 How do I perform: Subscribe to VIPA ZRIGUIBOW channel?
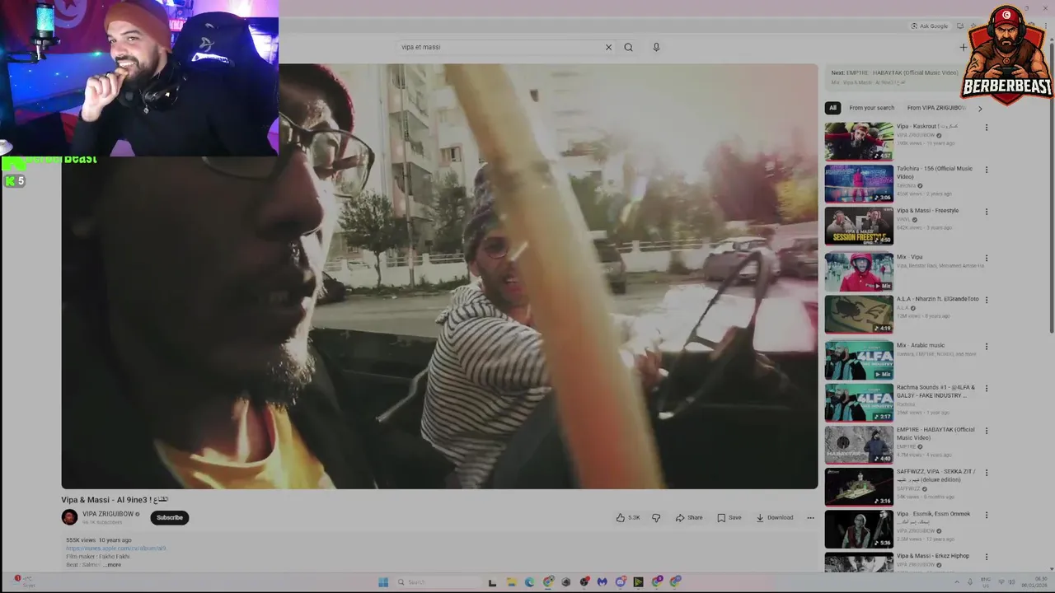[x=170, y=517]
